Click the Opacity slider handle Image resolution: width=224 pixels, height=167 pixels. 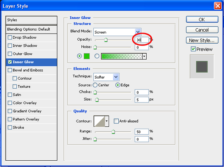(x=106, y=40)
